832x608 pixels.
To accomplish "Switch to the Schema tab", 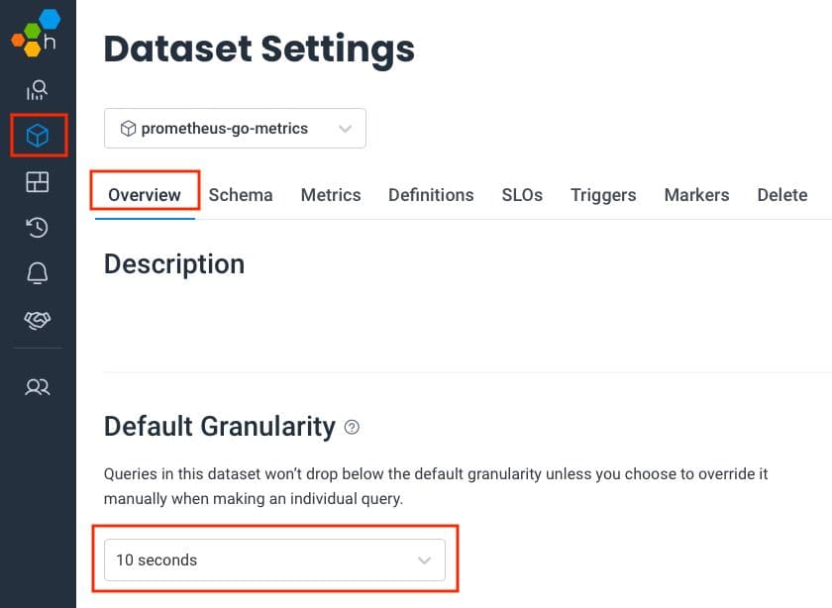I will 241,195.
